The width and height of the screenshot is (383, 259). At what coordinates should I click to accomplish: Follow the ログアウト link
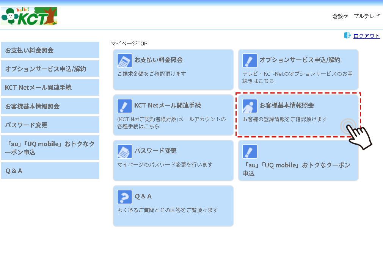coord(366,36)
